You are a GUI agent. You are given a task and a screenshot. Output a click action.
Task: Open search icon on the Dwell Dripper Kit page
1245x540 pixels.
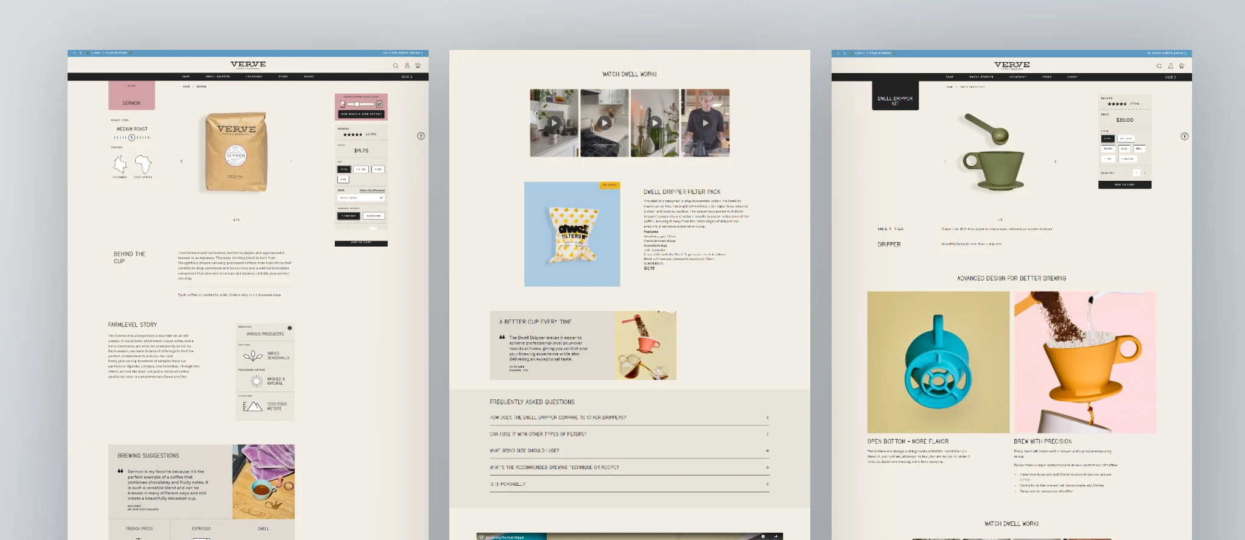[x=1159, y=66]
